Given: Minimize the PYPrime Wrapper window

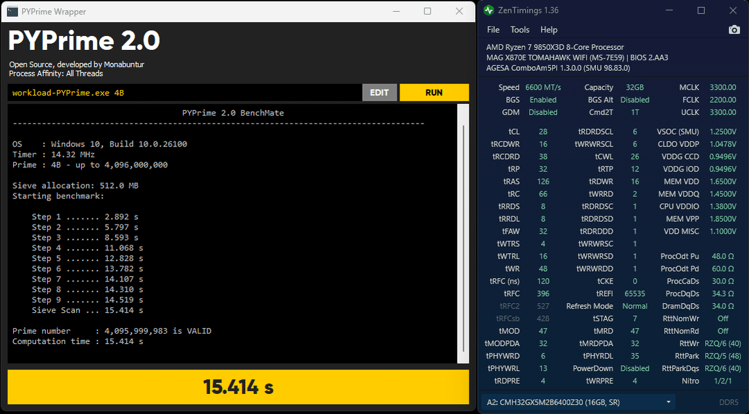Looking at the screenshot, I should (396, 11).
